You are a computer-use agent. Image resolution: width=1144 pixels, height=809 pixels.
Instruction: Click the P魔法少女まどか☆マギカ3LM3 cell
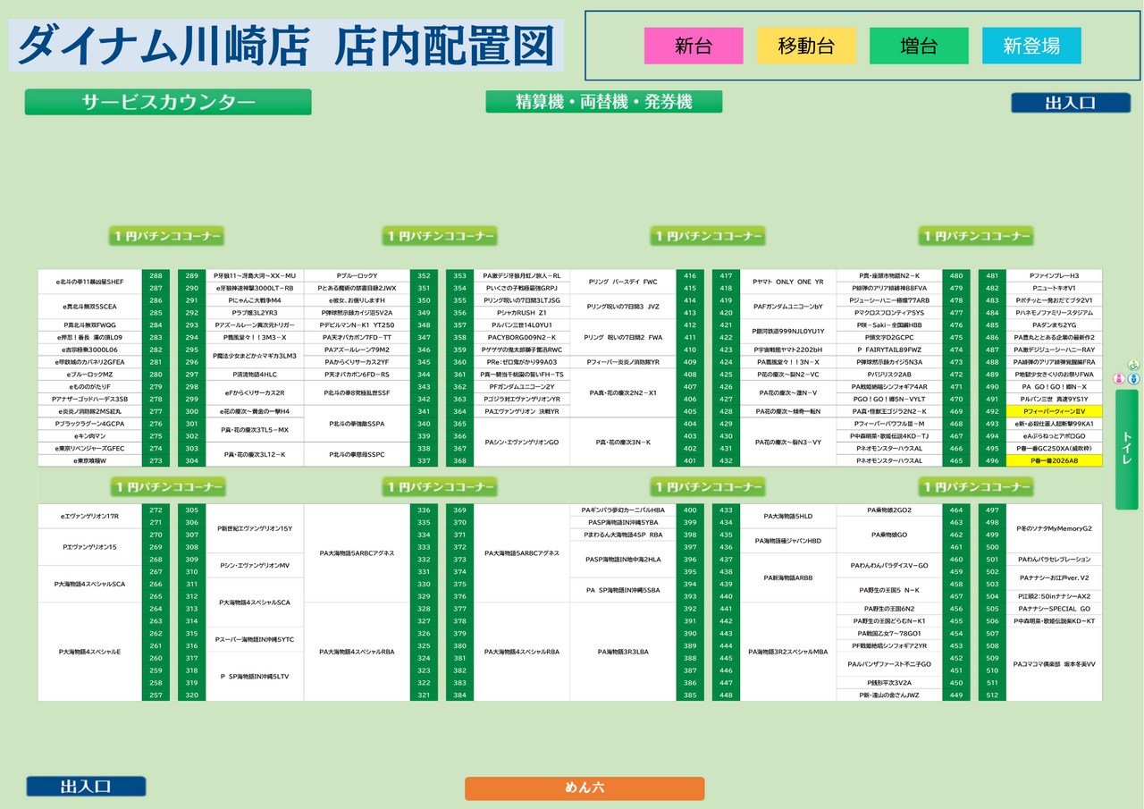pos(255,356)
